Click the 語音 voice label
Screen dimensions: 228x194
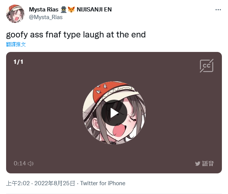coord(208,163)
